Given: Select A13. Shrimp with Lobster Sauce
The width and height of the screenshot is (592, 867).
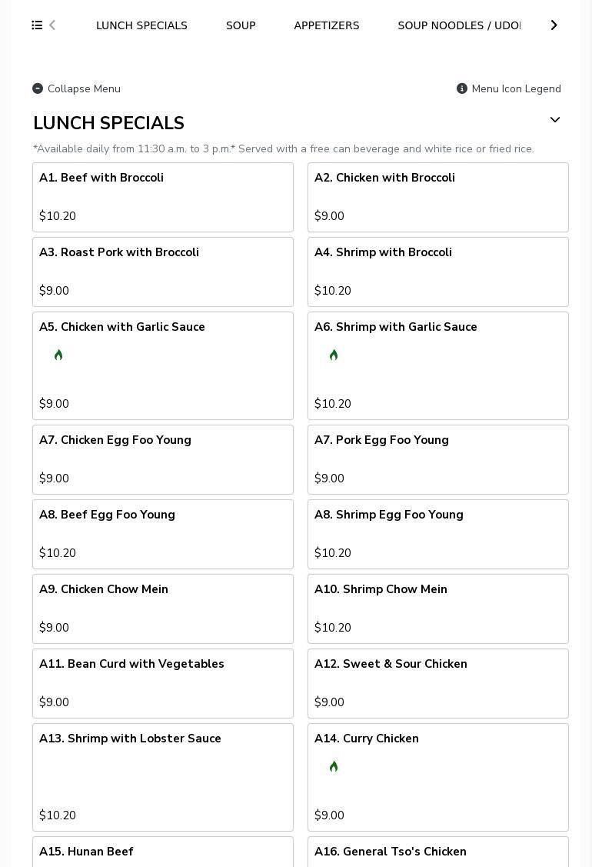Looking at the screenshot, I should [x=163, y=777].
